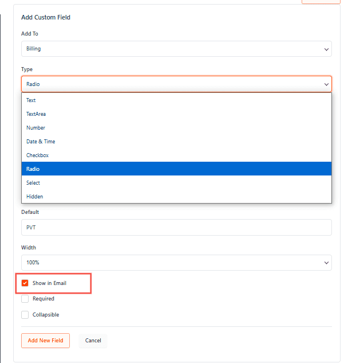Enable the Required checkbox

[25, 299]
